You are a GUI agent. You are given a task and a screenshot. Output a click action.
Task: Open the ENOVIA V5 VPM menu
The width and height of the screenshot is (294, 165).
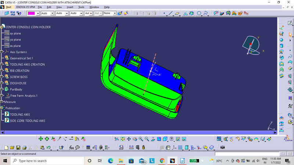tap(25, 7)
